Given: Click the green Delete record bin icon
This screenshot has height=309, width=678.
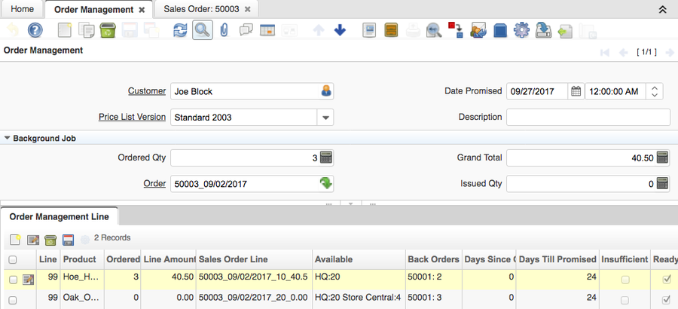Looking at the screenshot, I should 107,30.
